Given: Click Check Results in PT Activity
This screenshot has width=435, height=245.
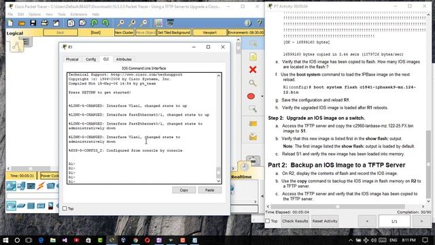Looking at the screenshot, I should coord(295,221).
